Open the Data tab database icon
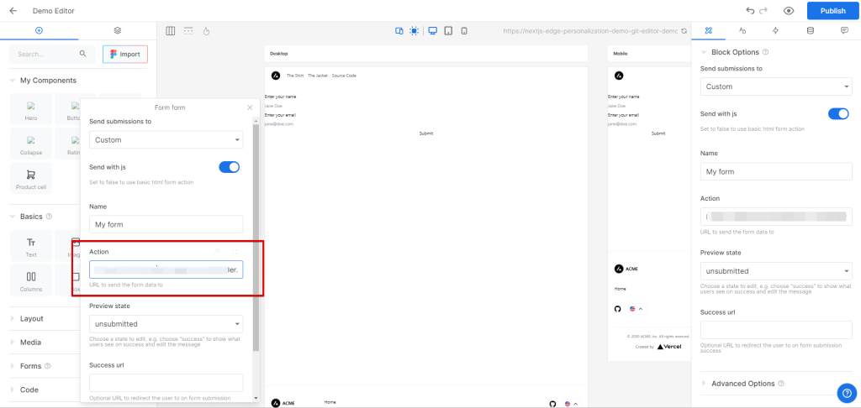 click(x=810, y=30)
